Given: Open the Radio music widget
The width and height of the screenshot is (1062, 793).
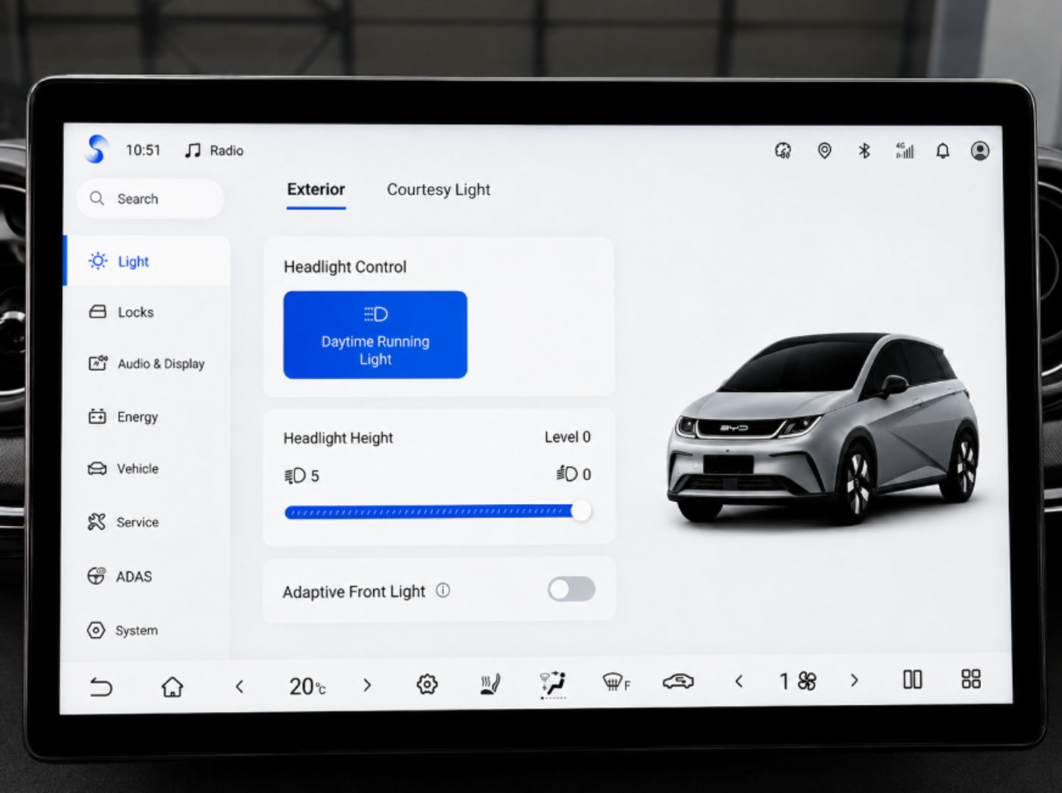Looking at the screenshot, I should (x=215, y=151).
